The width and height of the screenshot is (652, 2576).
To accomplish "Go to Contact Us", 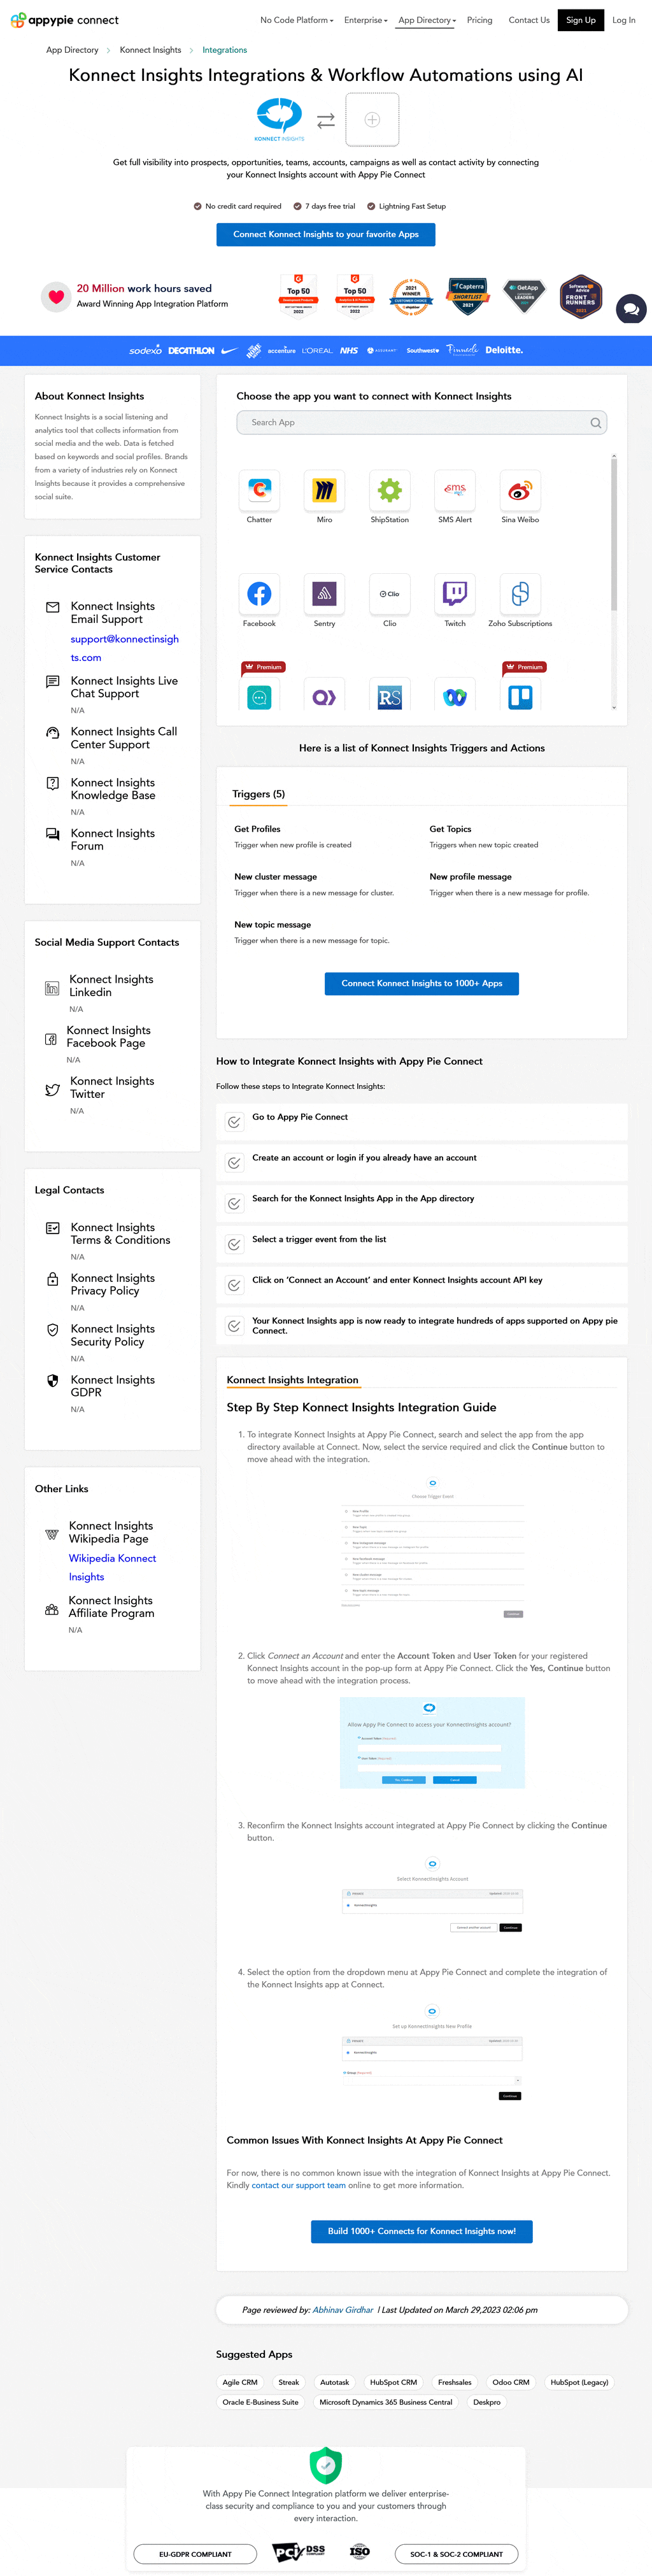I will click(x=529, y=20).
